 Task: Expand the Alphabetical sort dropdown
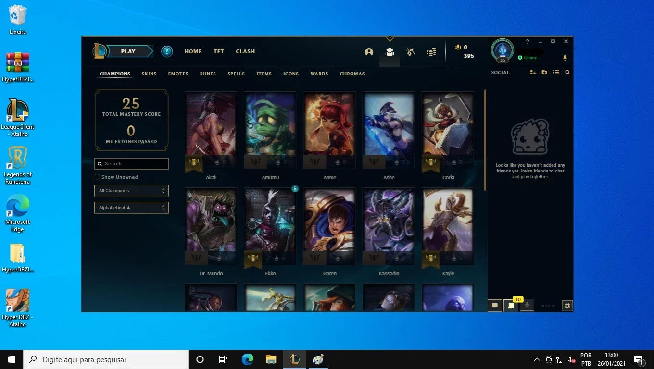pos(131,208)
